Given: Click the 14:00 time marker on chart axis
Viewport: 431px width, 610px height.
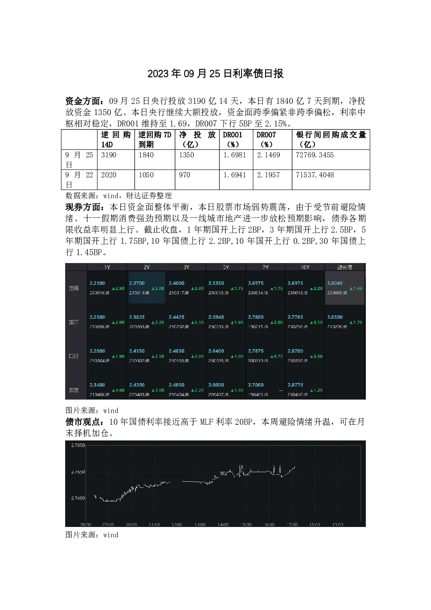Looking at the screenshot, I should tap(223, 524).
